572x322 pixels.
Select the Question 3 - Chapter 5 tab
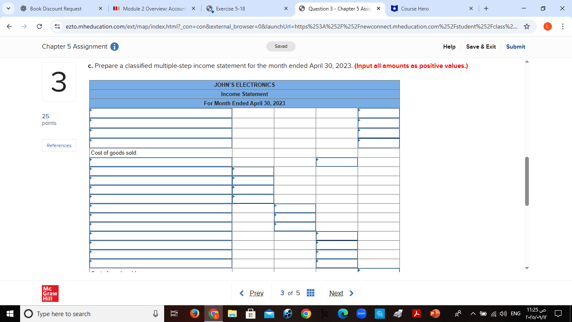(340, 8)
